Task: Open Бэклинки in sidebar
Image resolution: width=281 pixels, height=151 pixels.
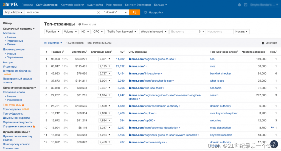Action: pyautogui.click(x=9, y=33)
